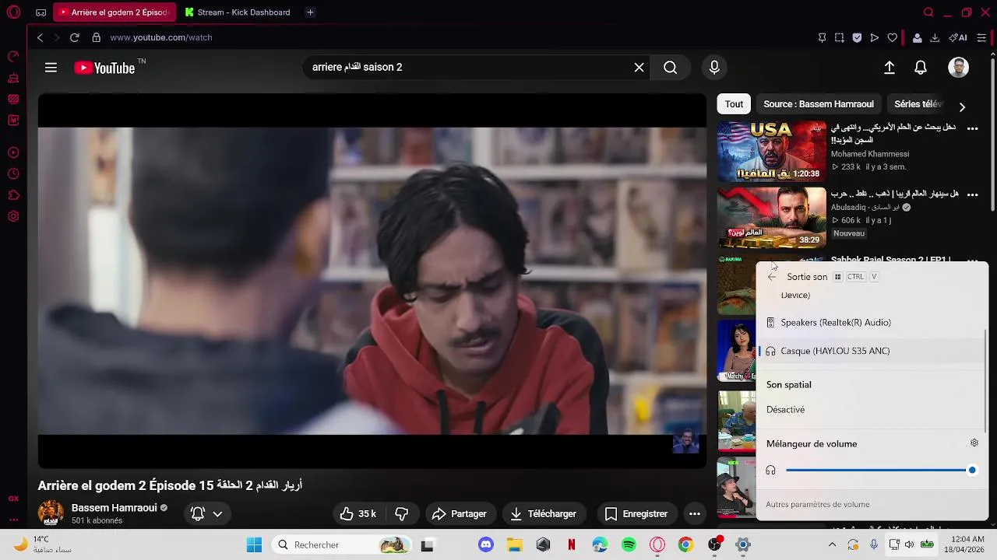Expand the notification preference chevron
997x560 pixels.
[217, 514]
